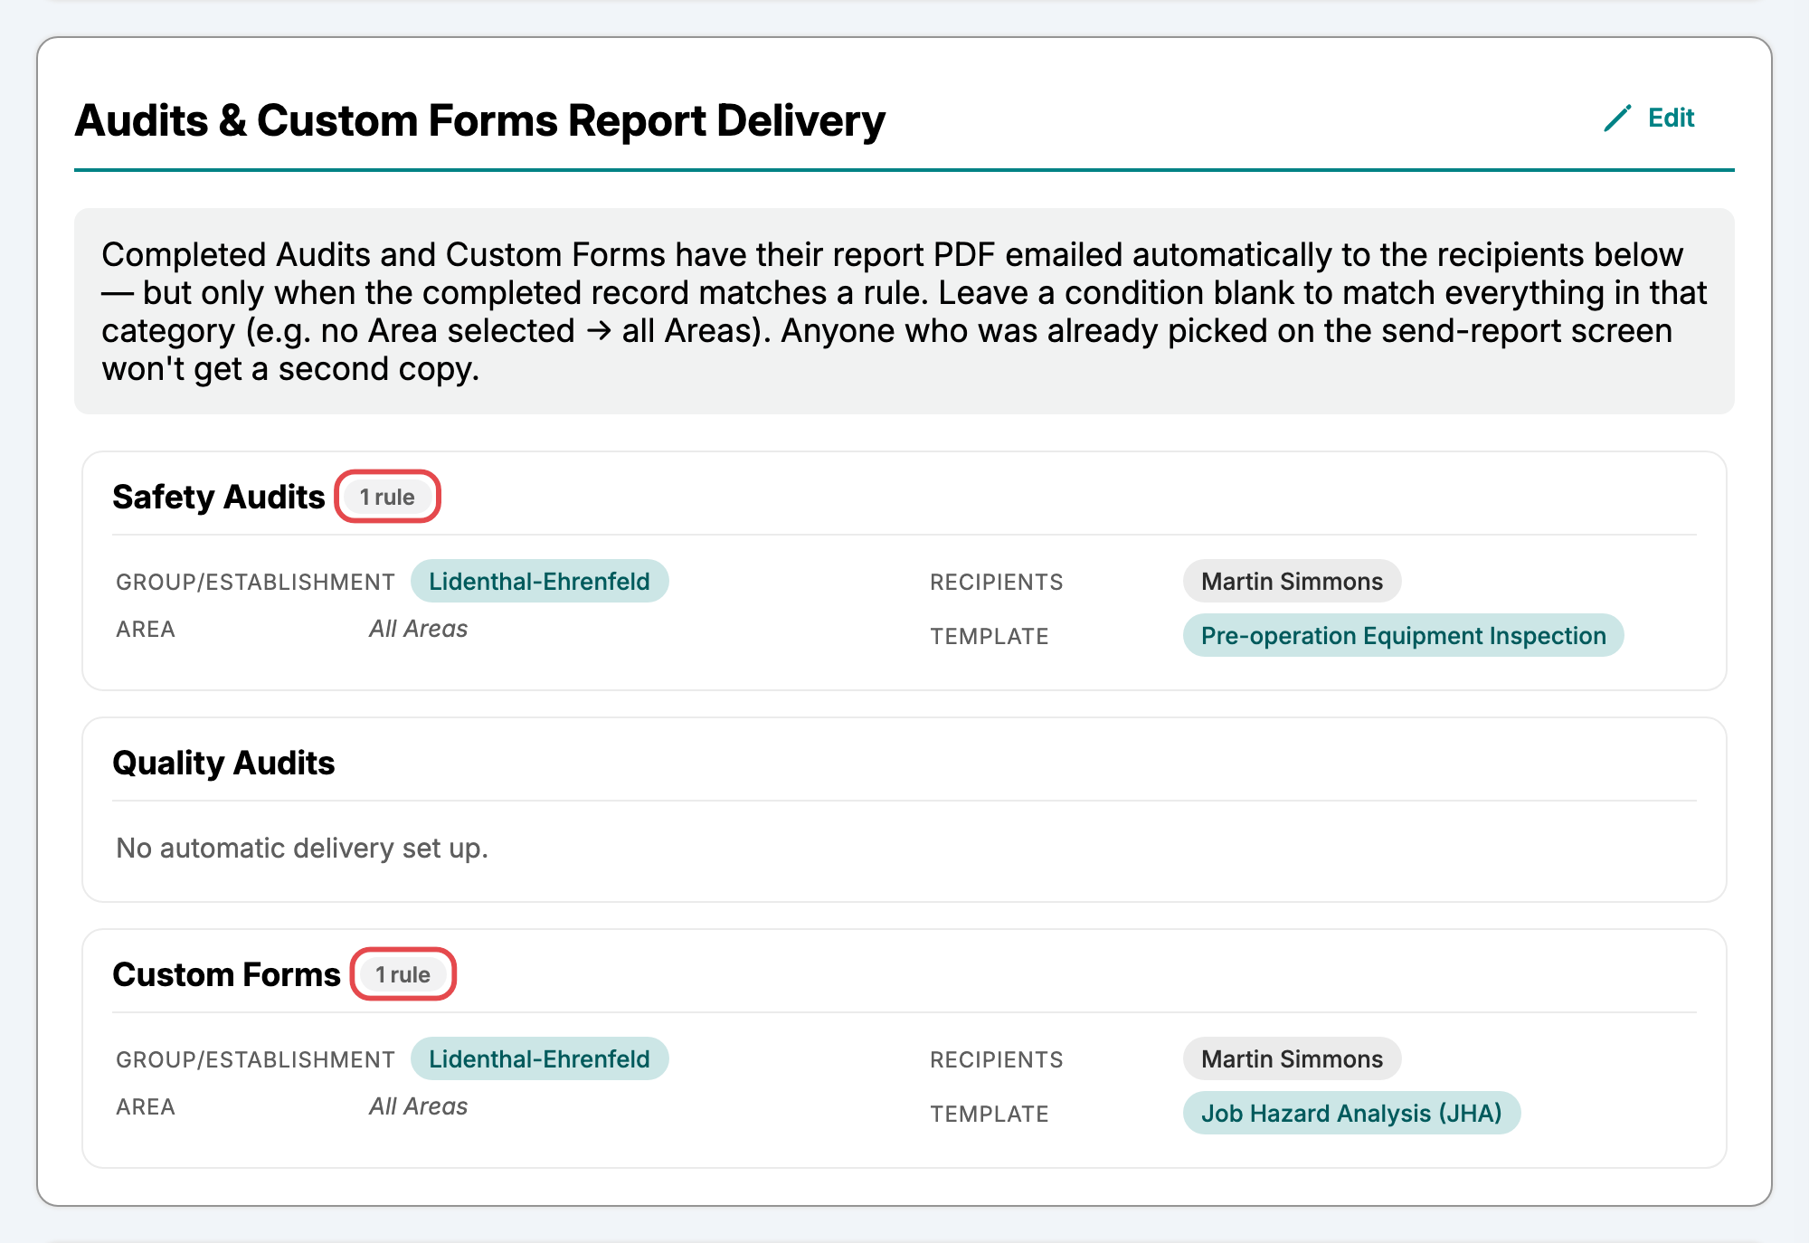Click 'No automatic delivery set up.' text
The image size is (1809, 1243).
click(x=302, y=848)
